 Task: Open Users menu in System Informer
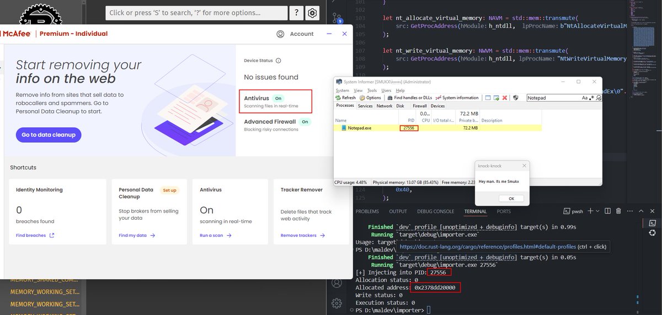pyautogui.click(x=386, y=90)
